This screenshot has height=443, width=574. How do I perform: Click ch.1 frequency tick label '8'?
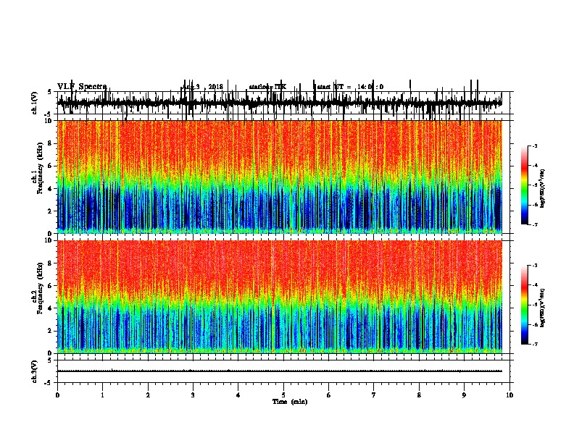(x=51, y=143)
